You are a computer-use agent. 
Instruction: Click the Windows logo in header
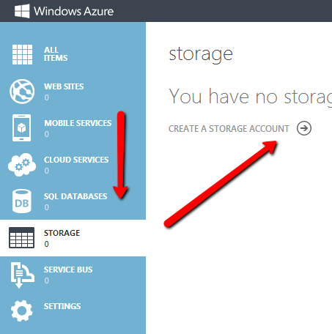coord(22,11)
